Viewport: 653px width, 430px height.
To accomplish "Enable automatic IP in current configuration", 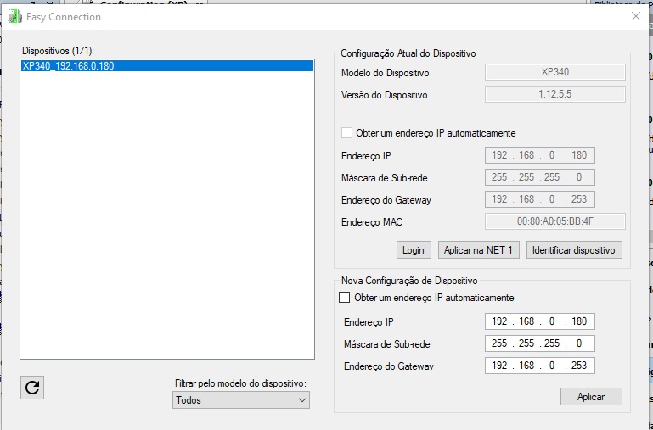I will point(346,133).
